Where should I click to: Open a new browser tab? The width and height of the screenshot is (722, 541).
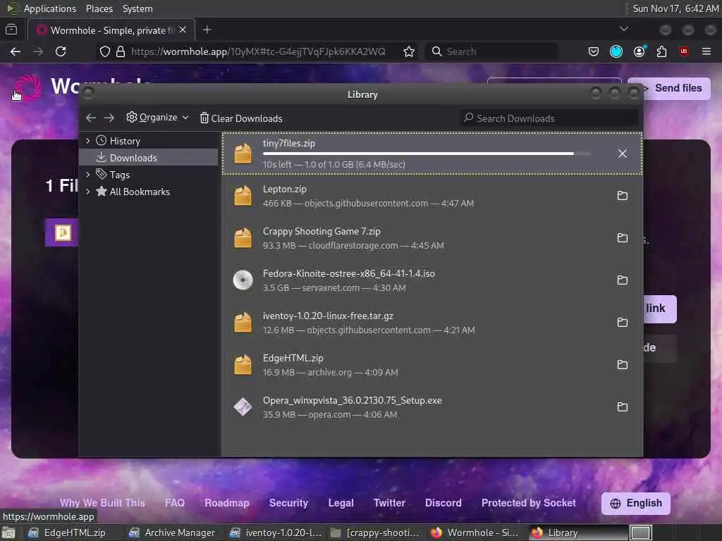(207, 30)
